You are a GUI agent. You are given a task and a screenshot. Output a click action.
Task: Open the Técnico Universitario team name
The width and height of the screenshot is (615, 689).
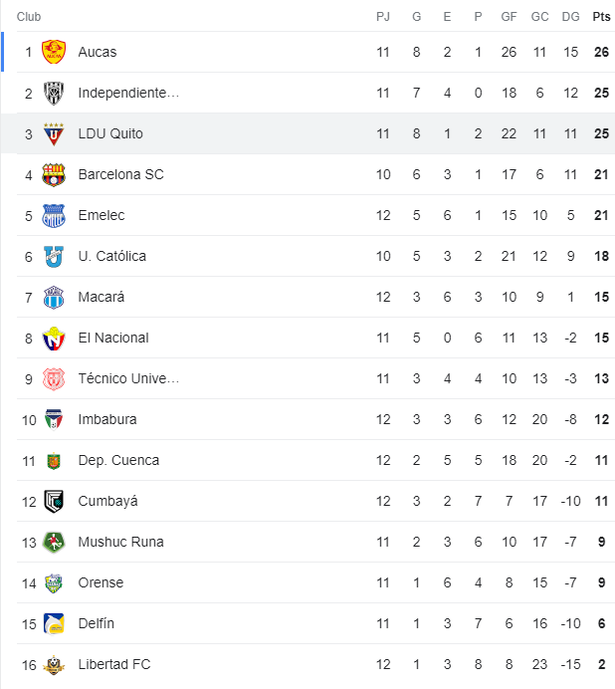(x=128, y=378)
